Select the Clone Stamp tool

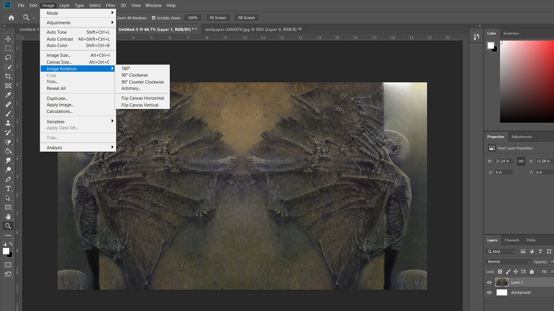click(x=8, y=123)
